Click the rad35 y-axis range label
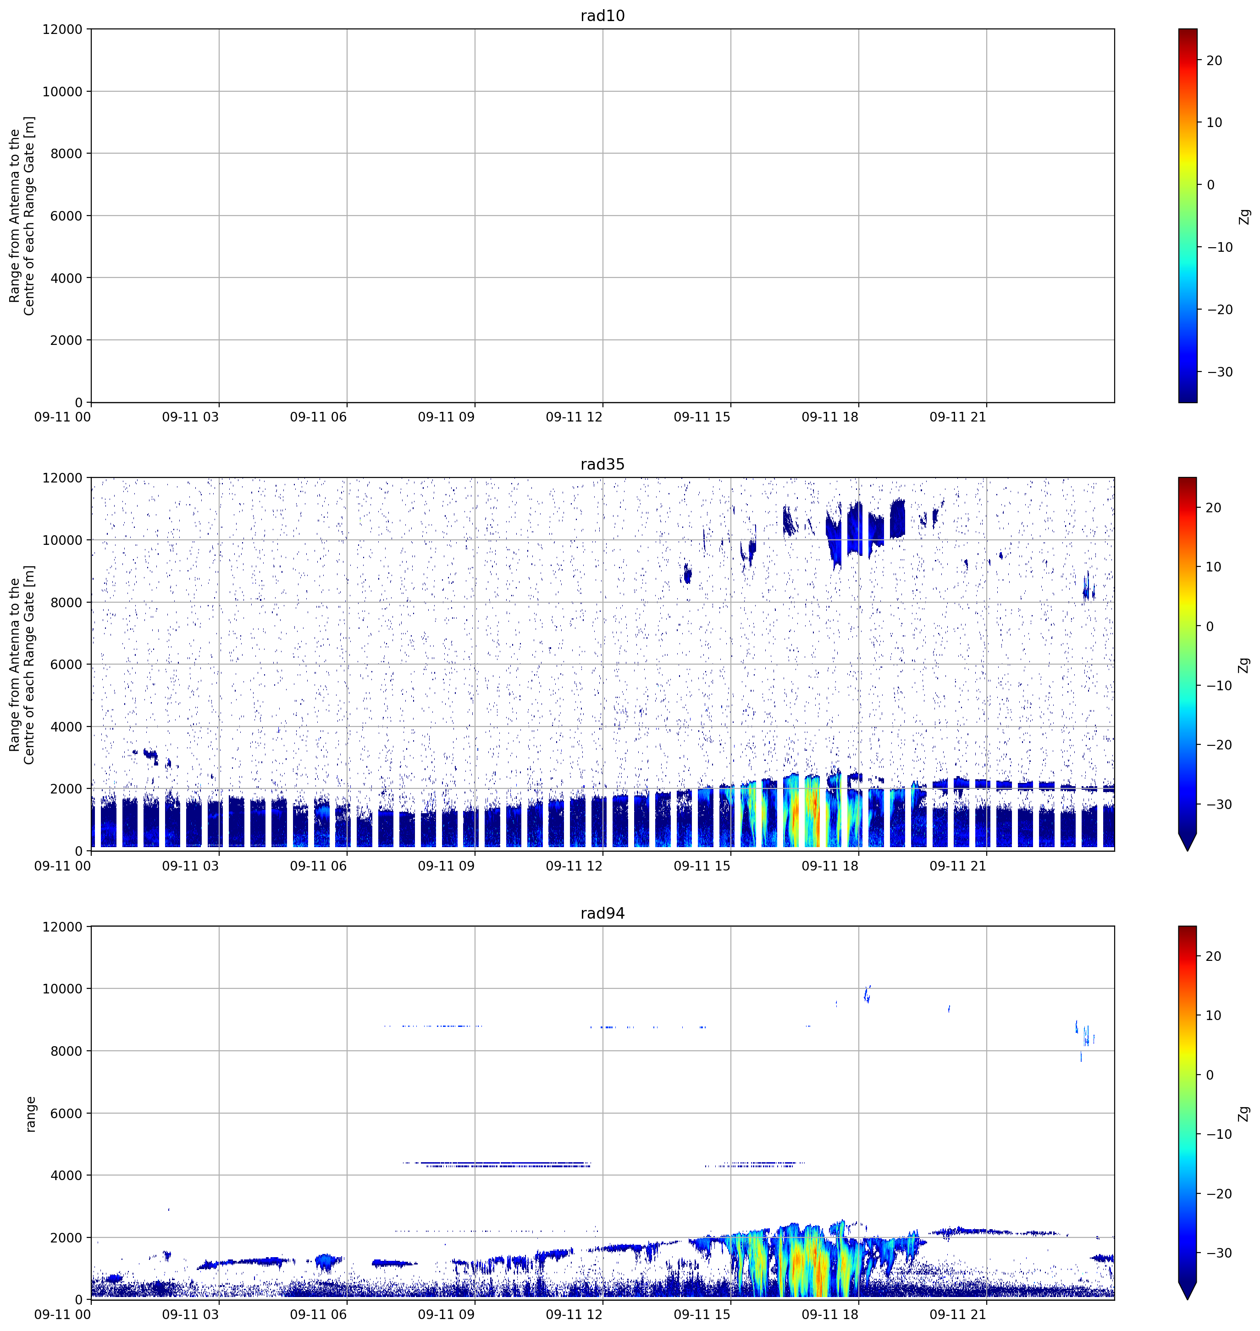The height and width of the screenshot is (1331, 1260). click(22, 665)
